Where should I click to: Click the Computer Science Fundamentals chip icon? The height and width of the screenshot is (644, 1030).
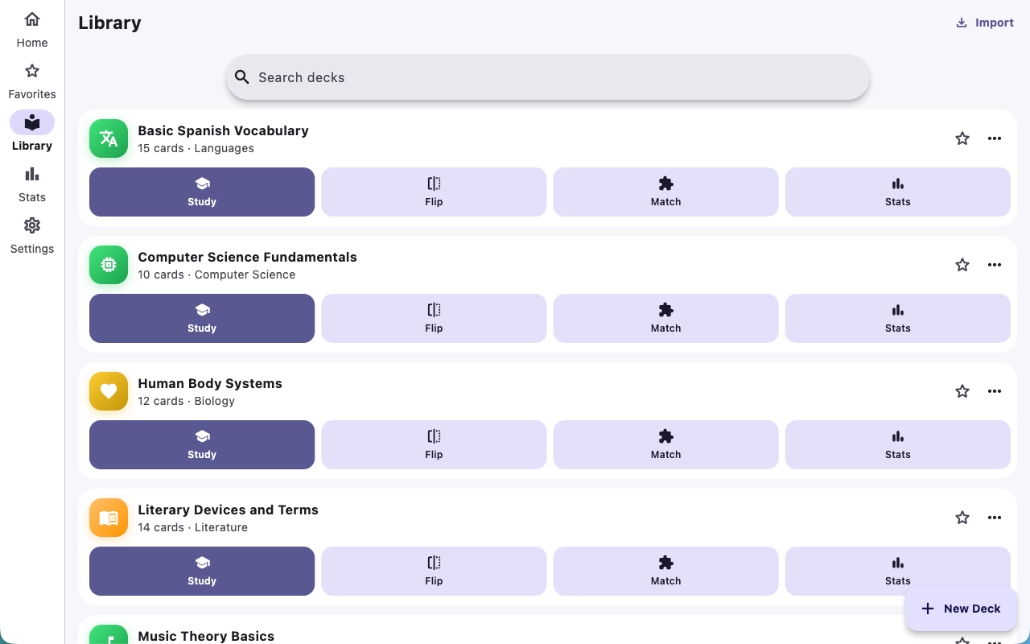(109, 265)
